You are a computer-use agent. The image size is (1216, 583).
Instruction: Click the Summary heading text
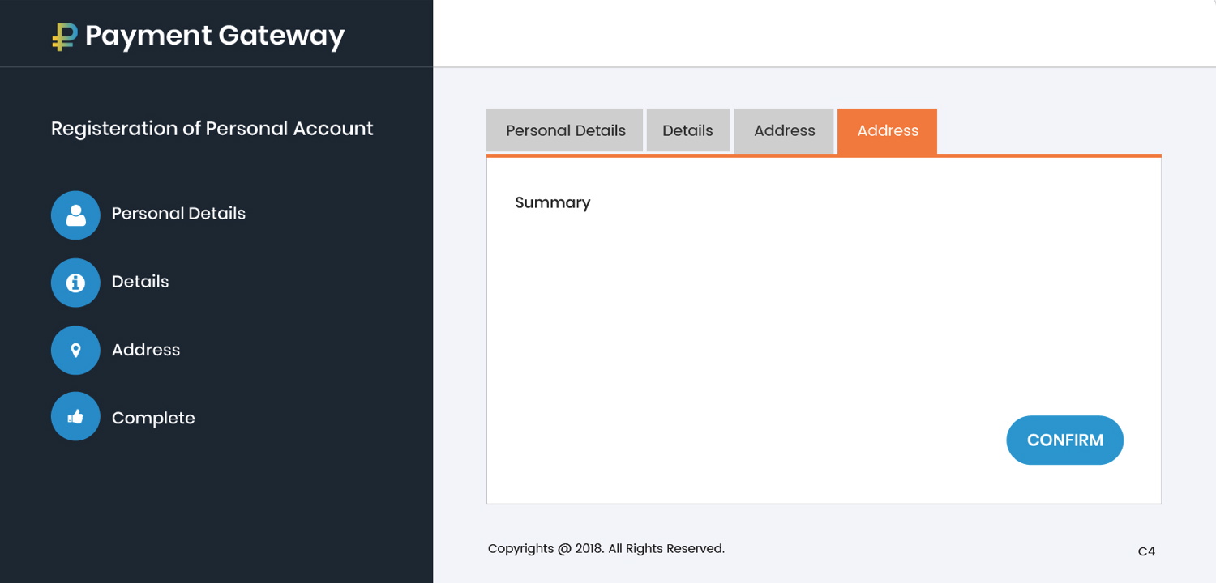[553, 202]
